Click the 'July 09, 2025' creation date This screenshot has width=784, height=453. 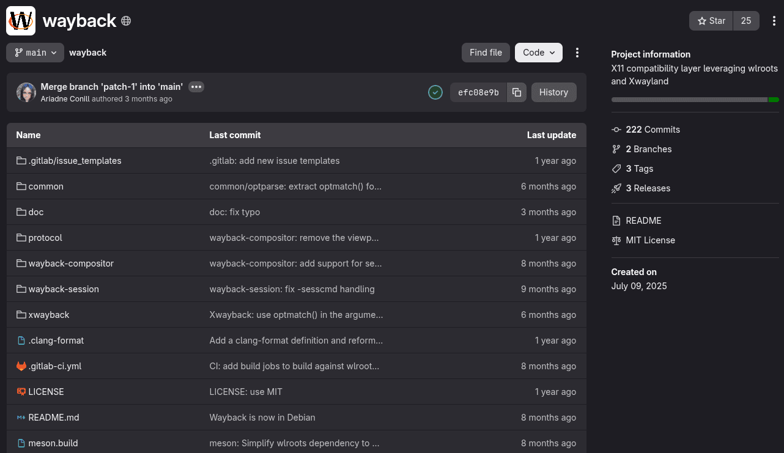point(639,286)
